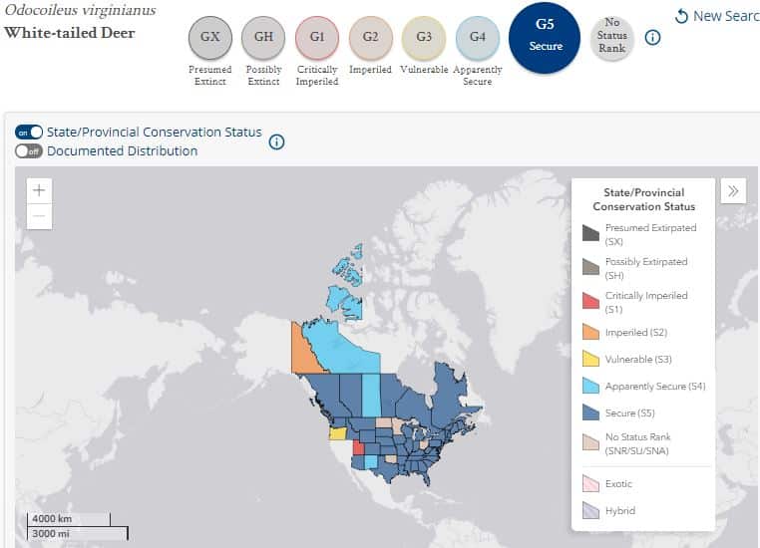Collapse the legend panel with double chevron

coord(733,190)
